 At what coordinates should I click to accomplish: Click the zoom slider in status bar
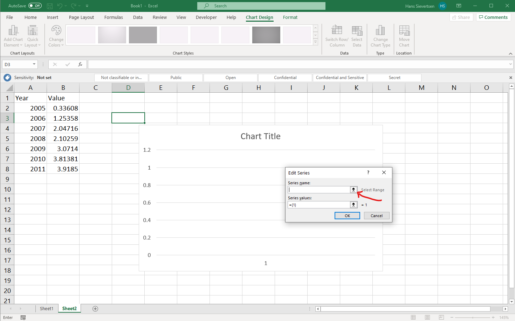473,318
